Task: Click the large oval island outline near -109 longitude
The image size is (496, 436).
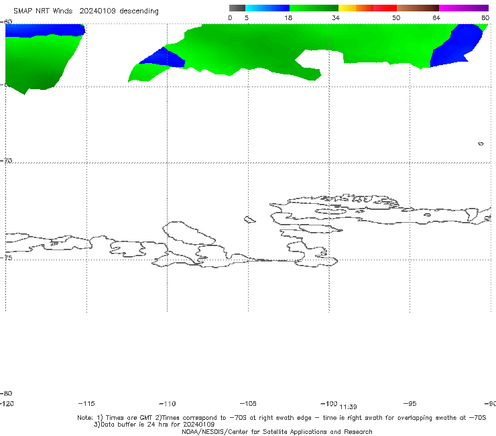Action: [189, 233]
